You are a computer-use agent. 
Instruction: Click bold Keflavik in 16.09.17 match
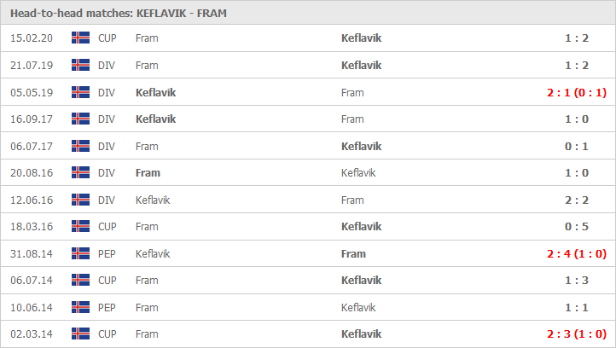pyautogui.click(x=155, y=119)
